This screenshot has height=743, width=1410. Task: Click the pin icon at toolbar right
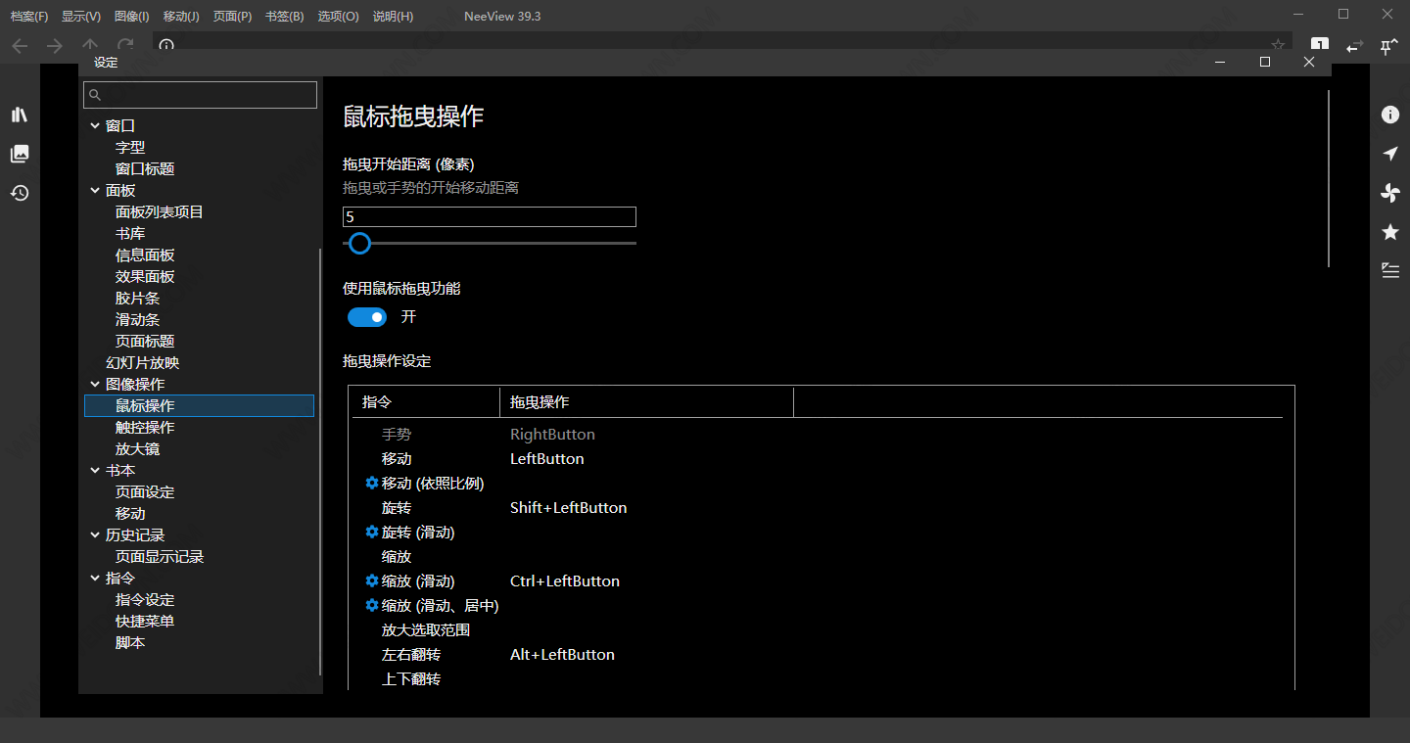[x=1388, y=46]
